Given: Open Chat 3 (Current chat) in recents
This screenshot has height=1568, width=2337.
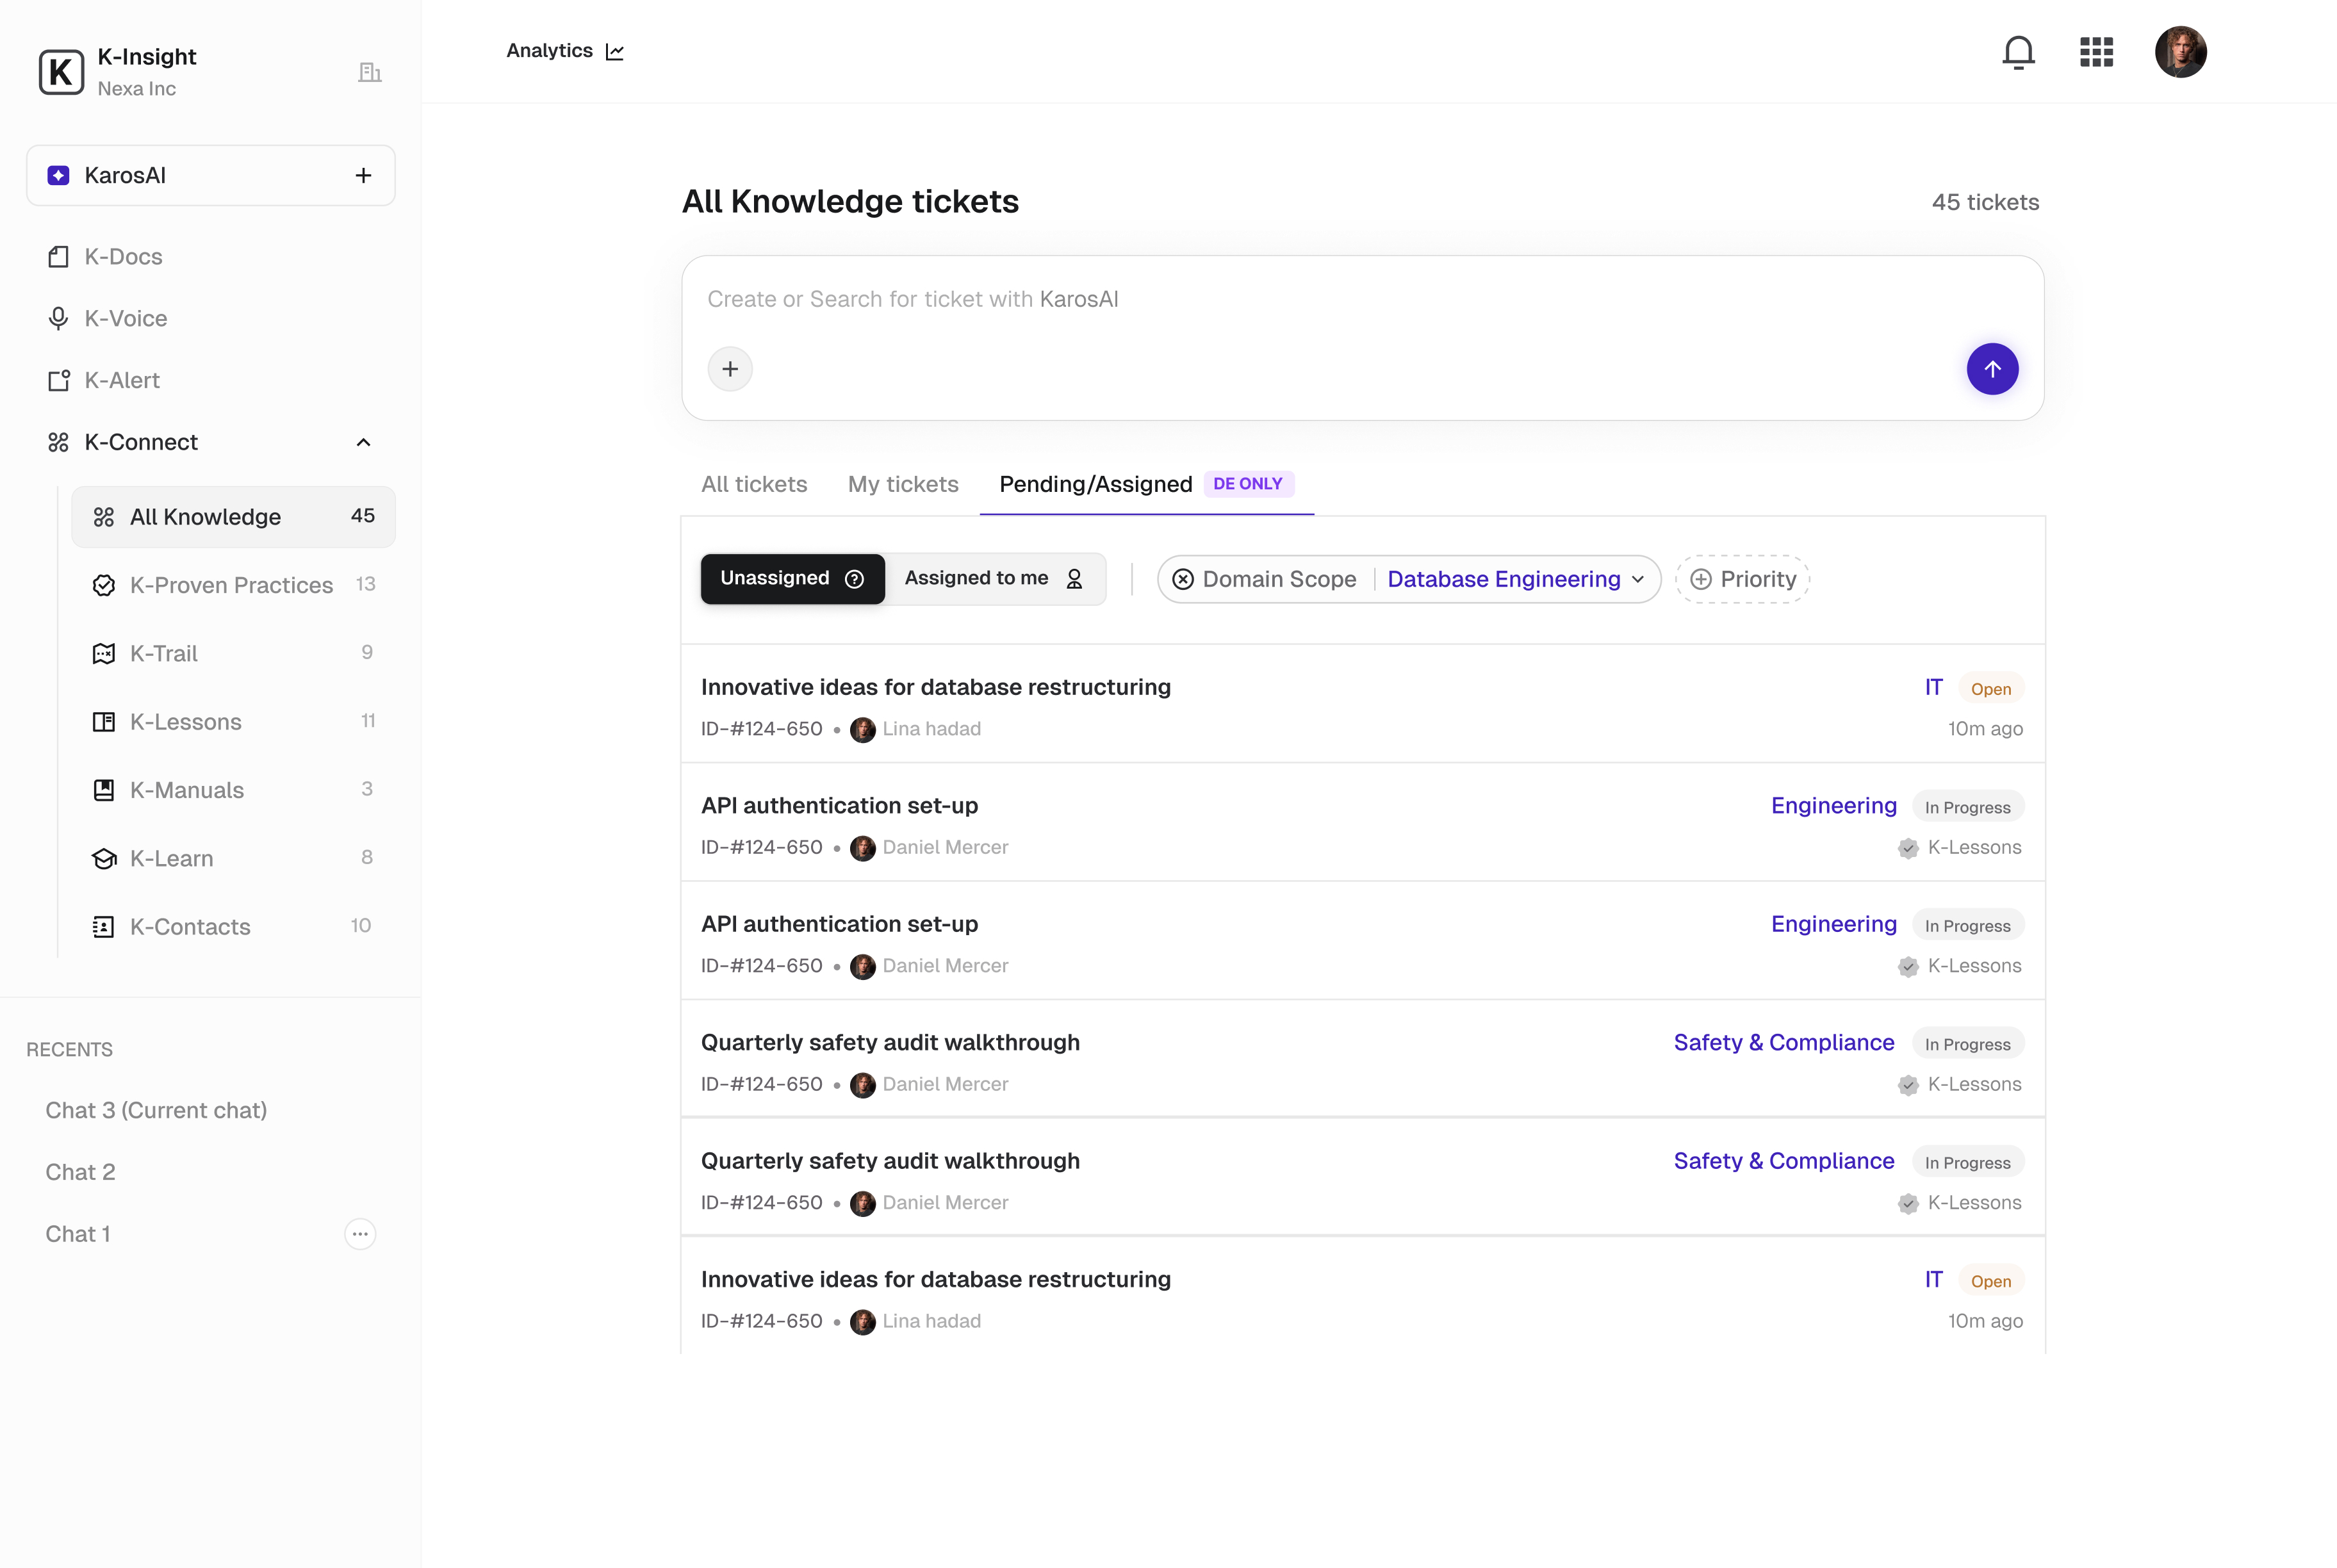Looking at the screenshot, I should [156, 1111].
